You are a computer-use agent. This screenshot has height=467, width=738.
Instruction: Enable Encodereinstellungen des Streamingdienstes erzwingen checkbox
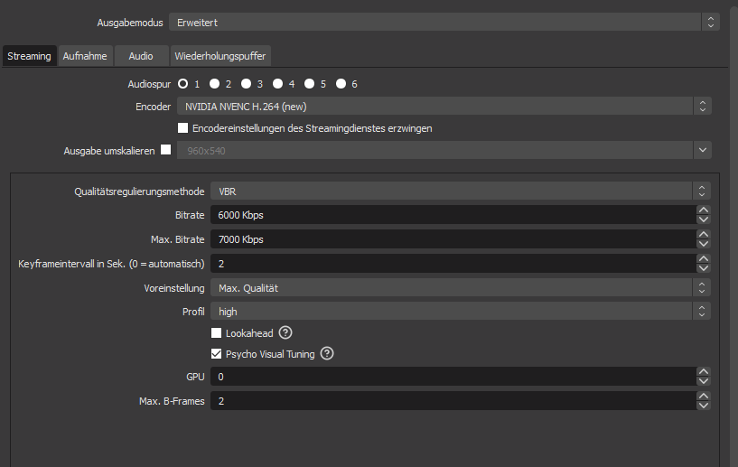tap(182, 128)
